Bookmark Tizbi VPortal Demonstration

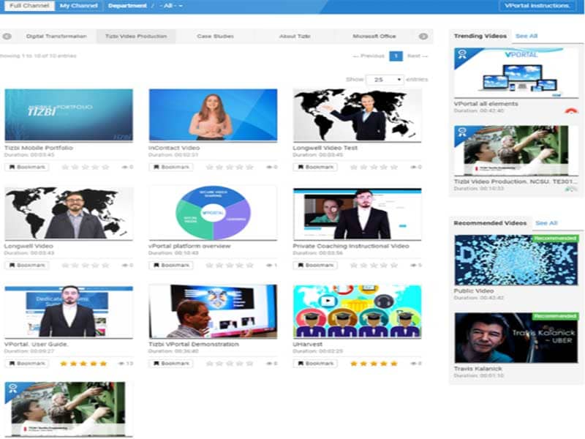(x=171, y=363)
